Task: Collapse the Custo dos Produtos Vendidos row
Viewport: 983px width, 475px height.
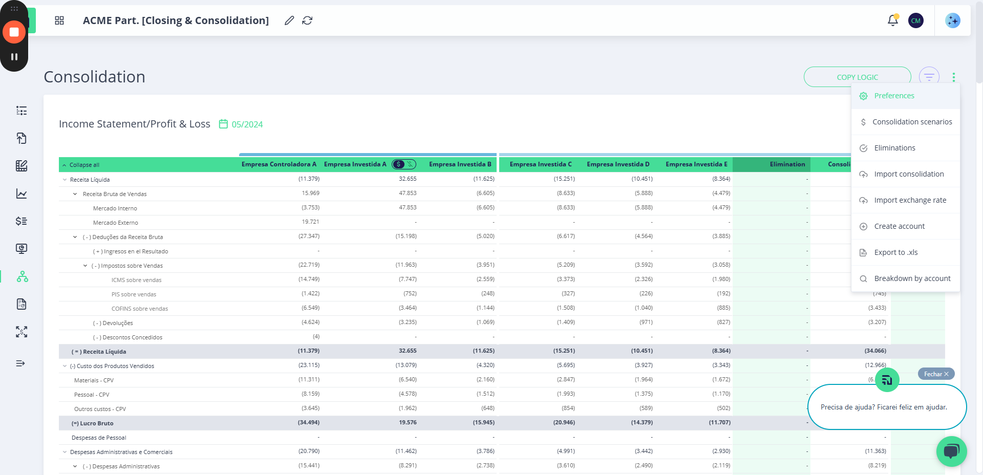Action: (65, 366)
